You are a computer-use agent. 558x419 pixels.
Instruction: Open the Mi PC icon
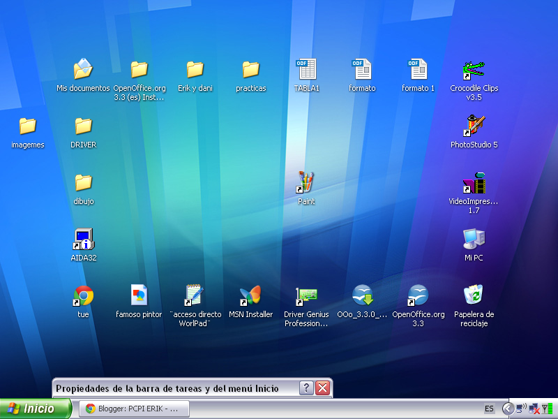pos(474,239)
